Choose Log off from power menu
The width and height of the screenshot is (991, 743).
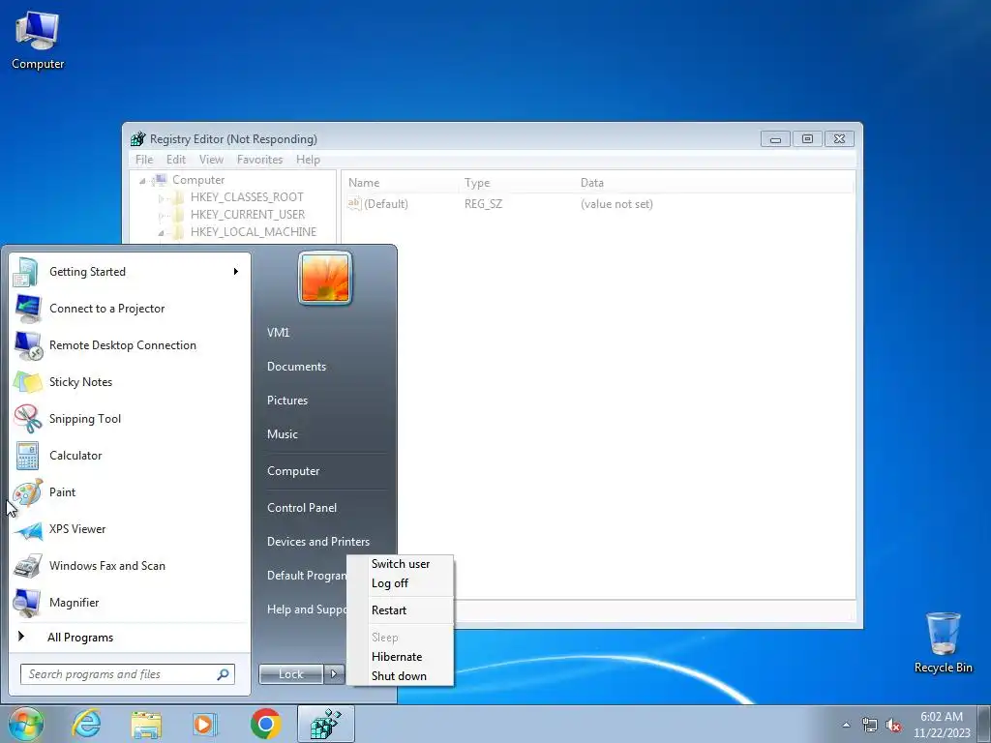click(x=400, y=583)
